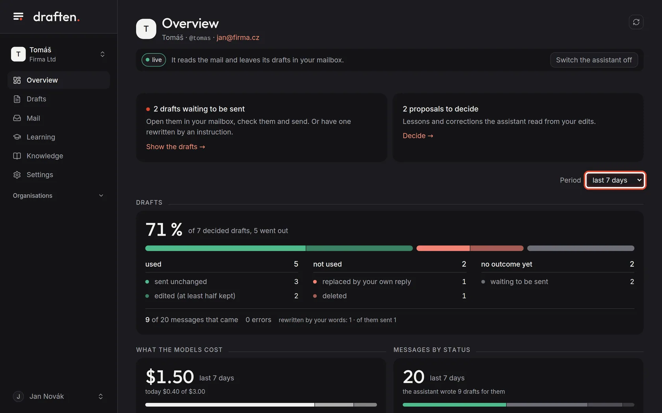This screenshot has width=662, height=413.
Task: Click the rewritten by your words text
Action: pyautogui.click(x=338, y=320)
